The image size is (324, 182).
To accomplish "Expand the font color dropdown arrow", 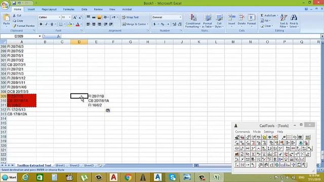I will click(81, 24).
